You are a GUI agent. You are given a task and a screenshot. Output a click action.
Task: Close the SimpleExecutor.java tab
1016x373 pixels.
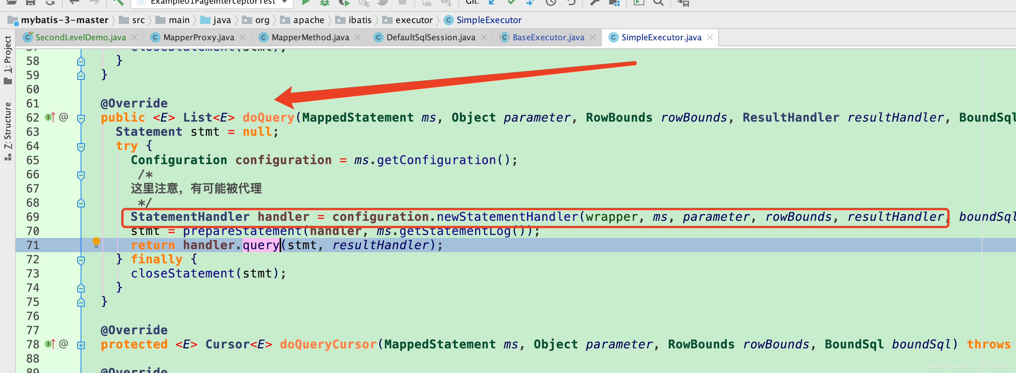click(x=710, y=37)
